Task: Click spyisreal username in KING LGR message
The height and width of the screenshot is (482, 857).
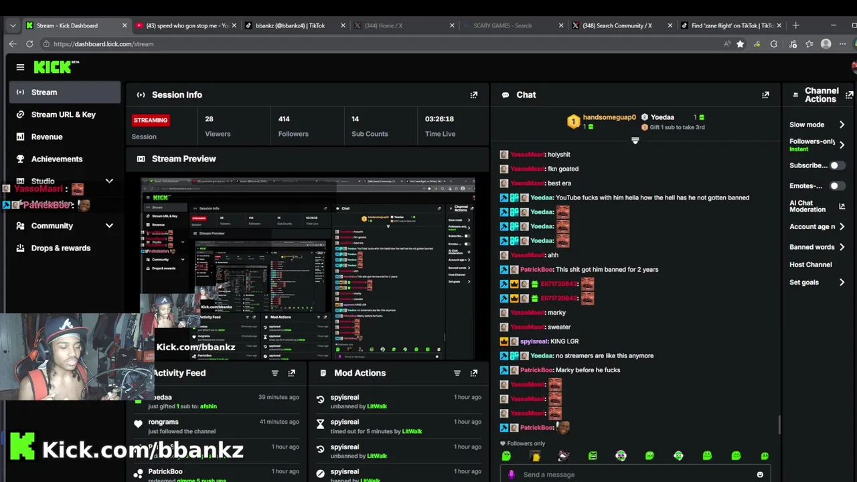Action: pos(534,341)
